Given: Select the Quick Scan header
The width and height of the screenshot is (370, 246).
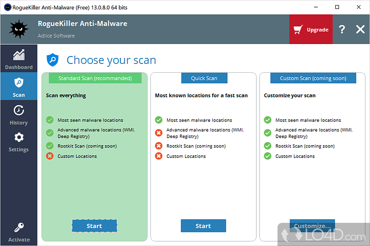Looking at the screenshot, I should (204, 78).
